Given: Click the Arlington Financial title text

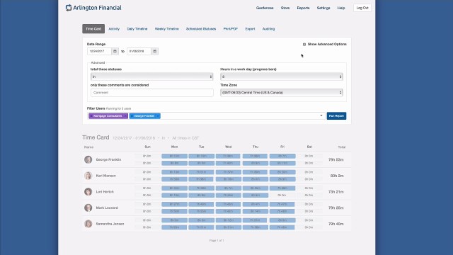Looking at the screenshot, I should coord(97,8).
